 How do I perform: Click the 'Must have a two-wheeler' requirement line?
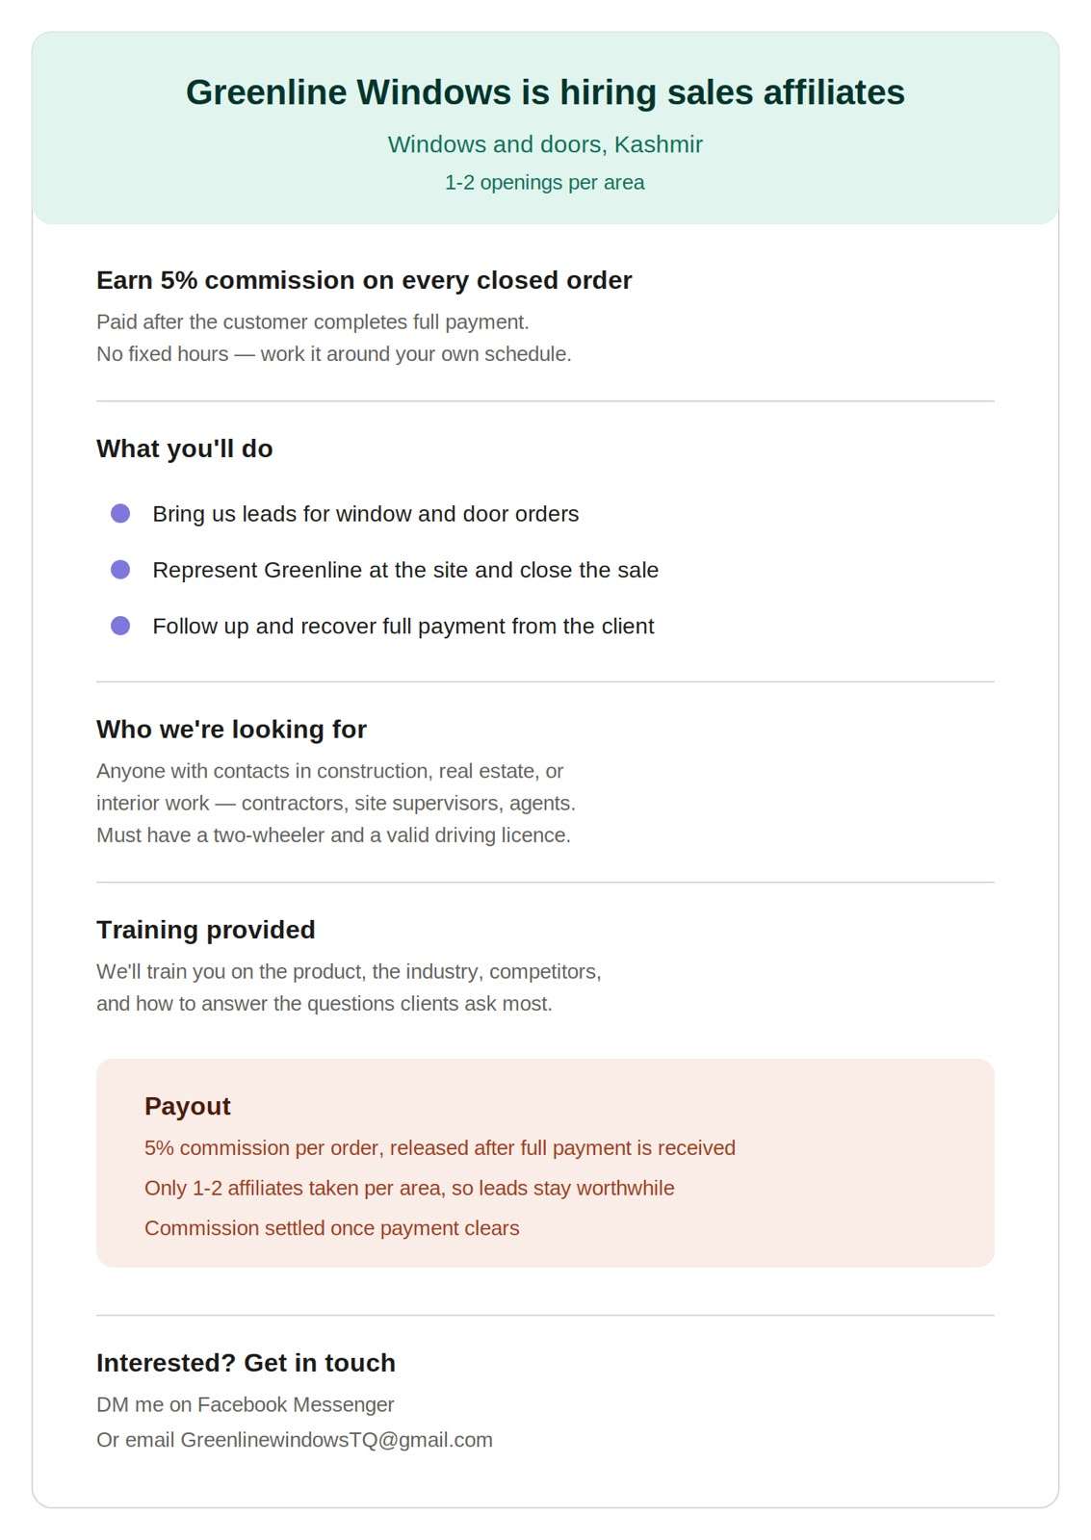334,835
